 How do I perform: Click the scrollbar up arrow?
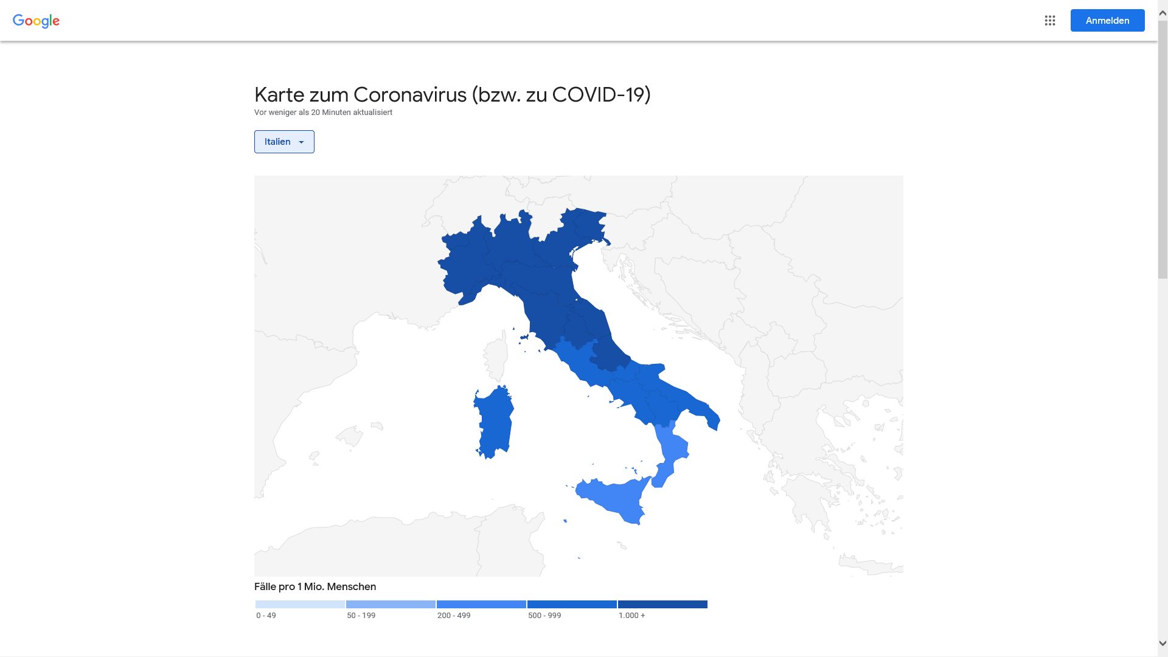point(1163,13)
